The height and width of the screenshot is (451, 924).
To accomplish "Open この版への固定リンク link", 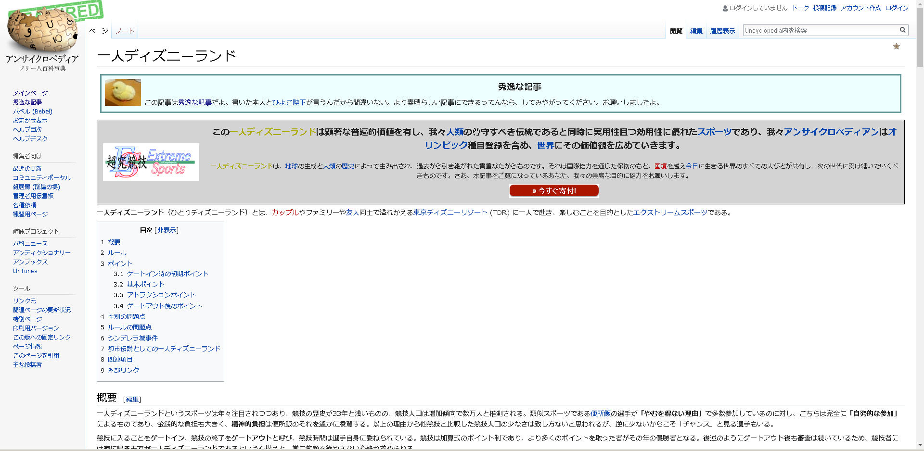I will click(x=42, y=337).
